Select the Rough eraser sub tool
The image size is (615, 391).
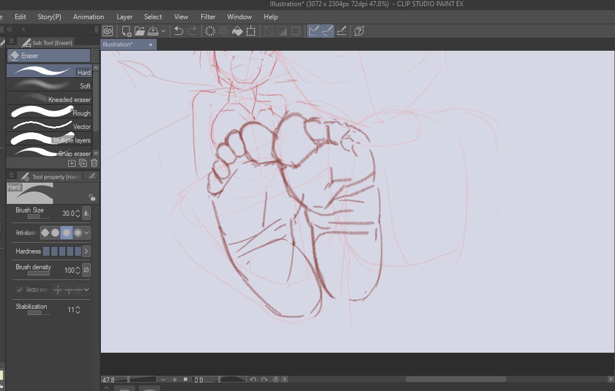(x=49, y=112)
